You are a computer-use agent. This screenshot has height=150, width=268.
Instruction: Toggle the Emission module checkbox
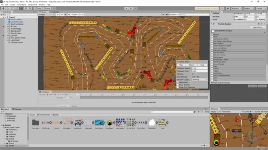coord(212,34)
